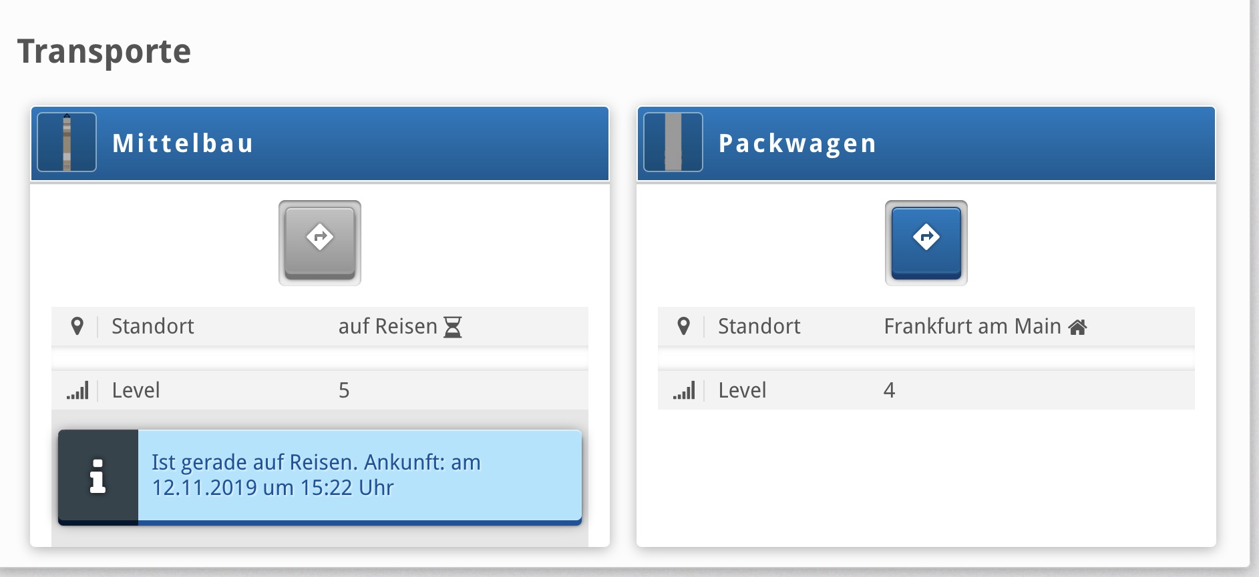Click the auf Reisen status text
The height and width of the screenshot is (577, 1259).
[x=387, y=326]
